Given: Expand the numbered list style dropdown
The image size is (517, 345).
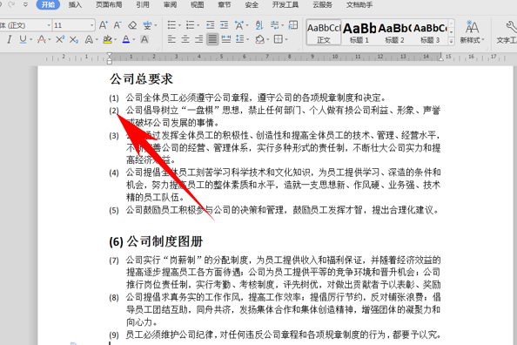Looking at the screenshot, I should pos(198,25).
